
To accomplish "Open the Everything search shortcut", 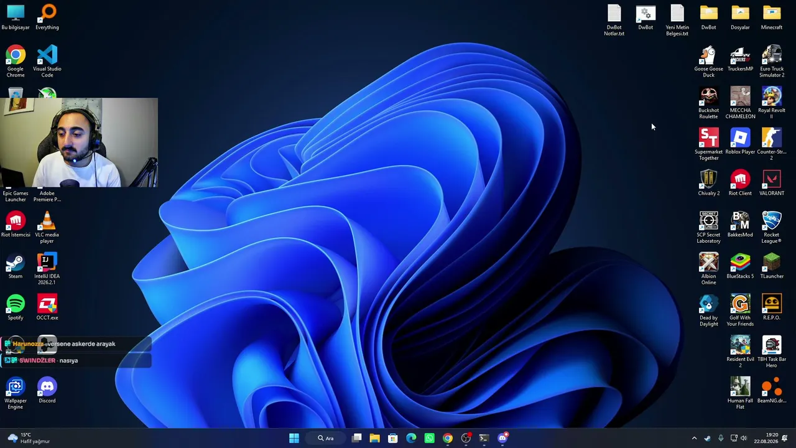I will pos(47,17).
